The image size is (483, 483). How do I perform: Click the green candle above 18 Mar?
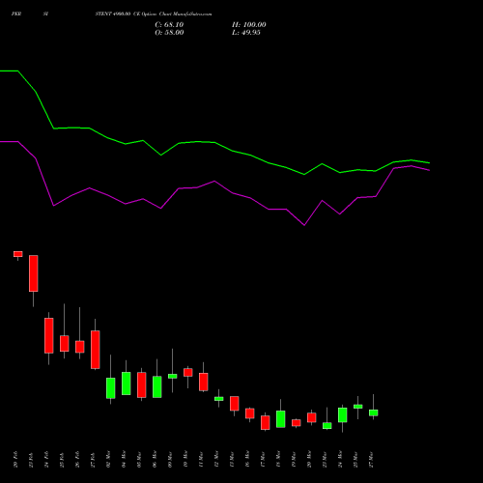281,419
